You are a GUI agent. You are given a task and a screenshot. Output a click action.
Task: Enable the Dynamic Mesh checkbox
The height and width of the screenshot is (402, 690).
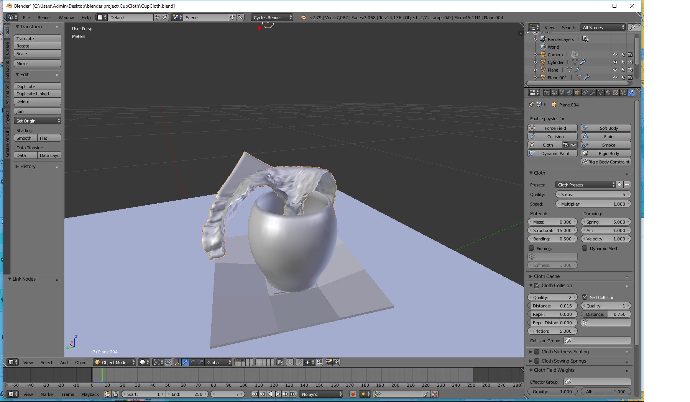585,248
